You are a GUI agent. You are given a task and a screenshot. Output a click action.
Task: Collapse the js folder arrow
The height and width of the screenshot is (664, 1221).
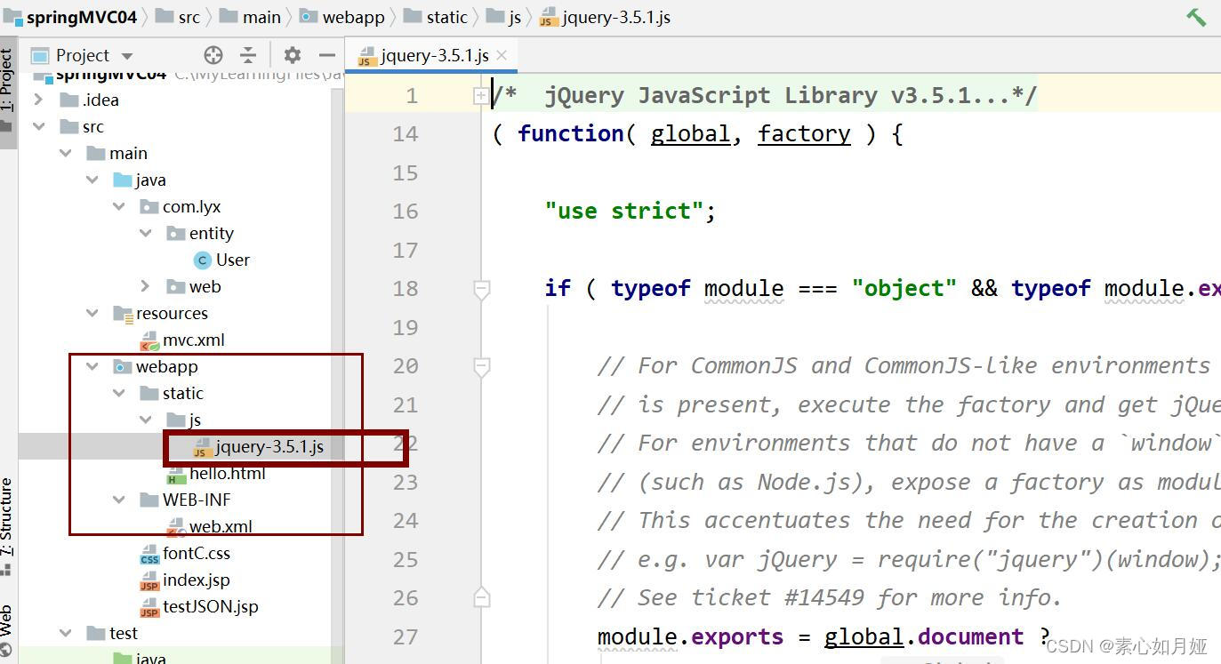coord(146,420)
